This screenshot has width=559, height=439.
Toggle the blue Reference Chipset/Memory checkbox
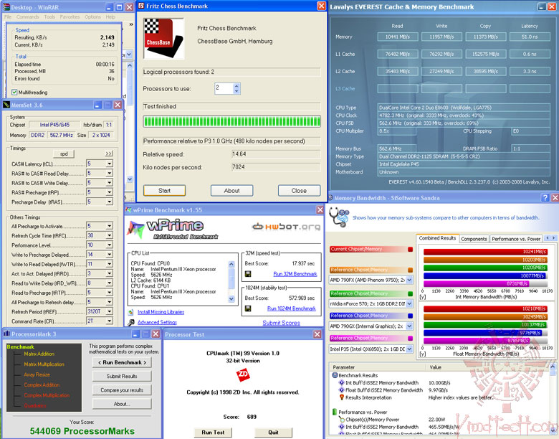coord(410,316)
